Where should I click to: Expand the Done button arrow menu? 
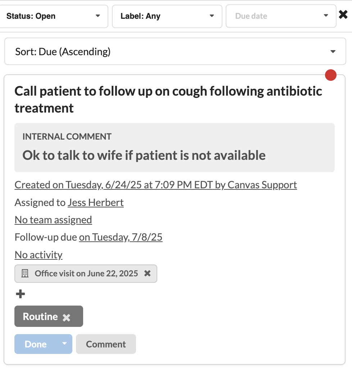(65, 343)
